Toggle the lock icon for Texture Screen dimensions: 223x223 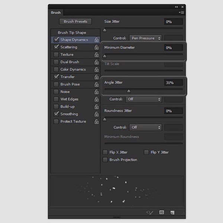coord(97,55)
